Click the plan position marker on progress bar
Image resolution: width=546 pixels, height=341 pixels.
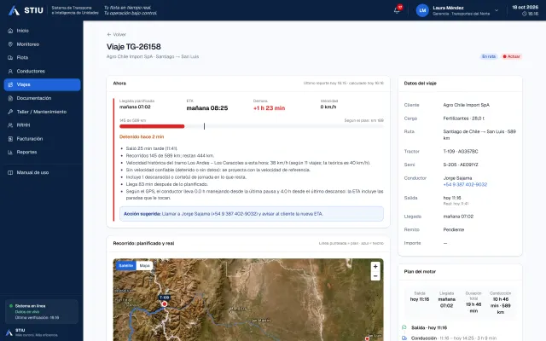coord(204,126)
